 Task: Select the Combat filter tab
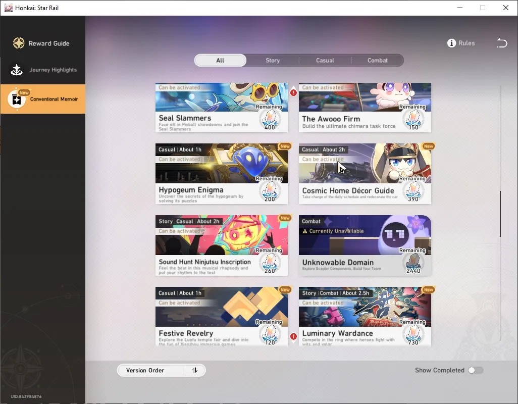tap(378, 61)
